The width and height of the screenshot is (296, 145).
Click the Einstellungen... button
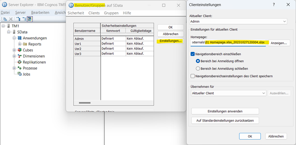[x=170, y=41]
